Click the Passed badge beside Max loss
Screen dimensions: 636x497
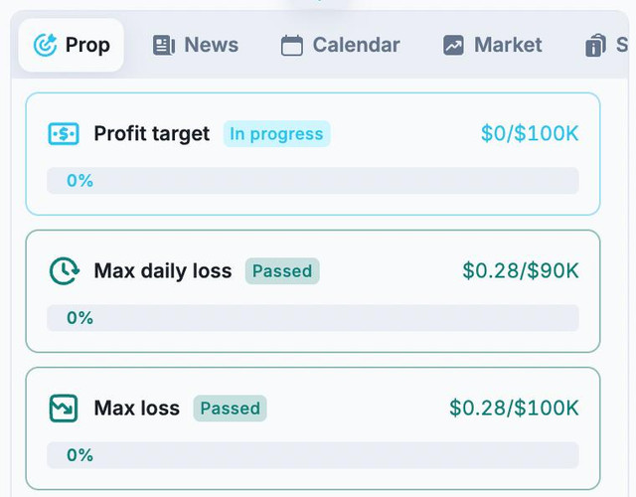pos(230,409)
